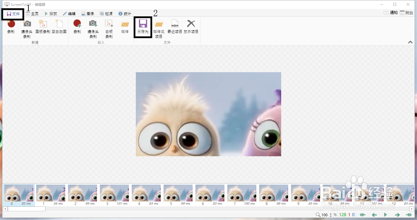417x220 pixels.
Task: Click the total frame count 128
Action: point(343,215)
